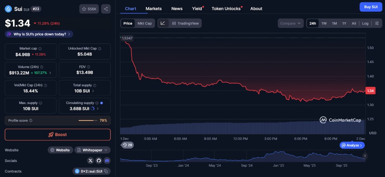Go to Token Unlocks tab

coord(226,8)
